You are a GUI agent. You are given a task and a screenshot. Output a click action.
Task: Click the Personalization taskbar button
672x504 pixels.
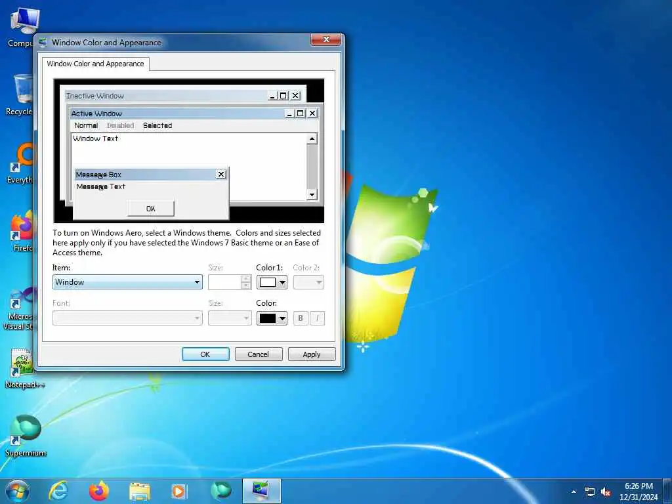[261, 491]
